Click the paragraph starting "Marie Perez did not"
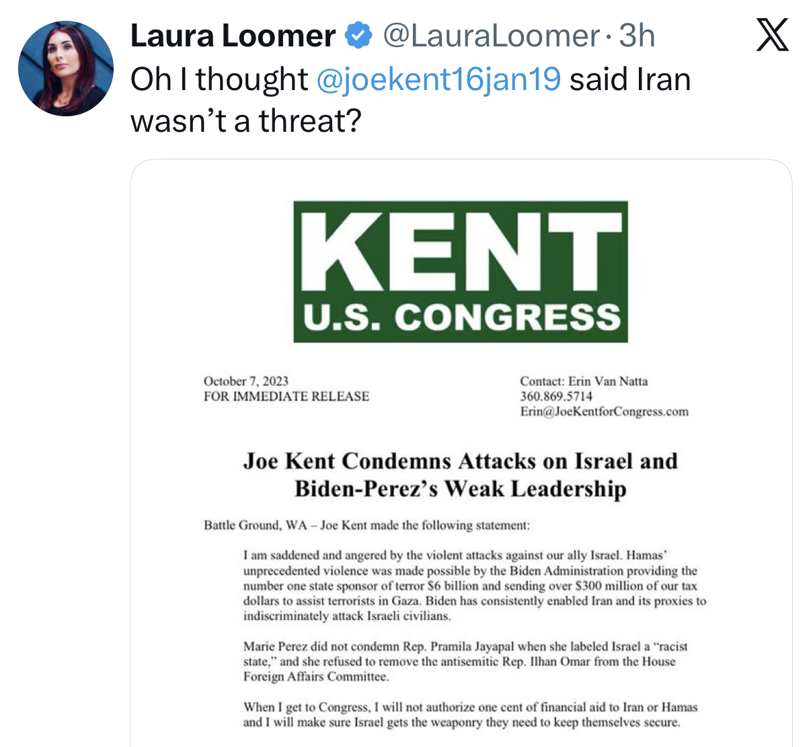The width and height of the screenshot is (811, 747). [x=465, y=661]
